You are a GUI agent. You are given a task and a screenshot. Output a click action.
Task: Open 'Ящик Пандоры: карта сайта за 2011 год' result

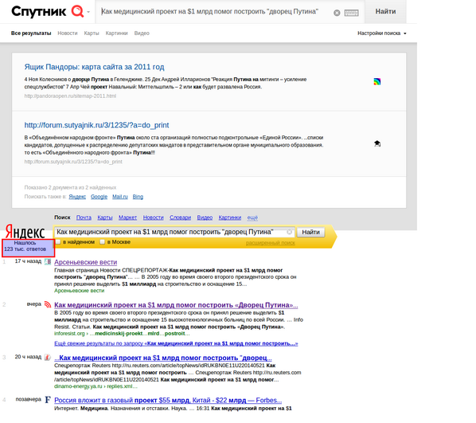(x=94, y=67)
